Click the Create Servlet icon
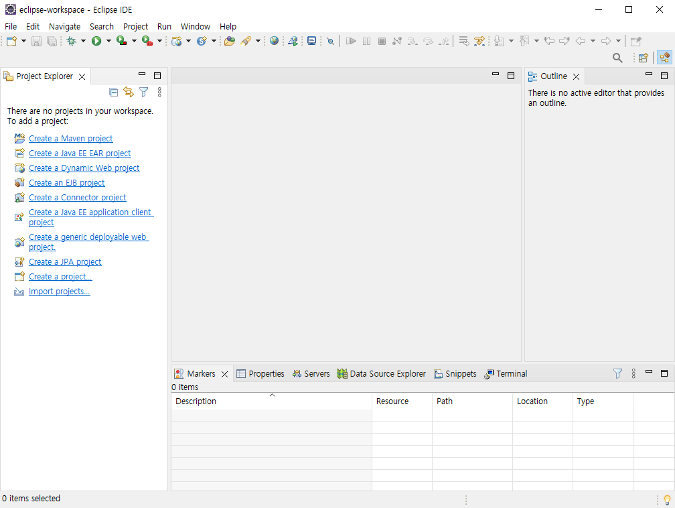This screenshot has width=675, height=508. point(202,41)
